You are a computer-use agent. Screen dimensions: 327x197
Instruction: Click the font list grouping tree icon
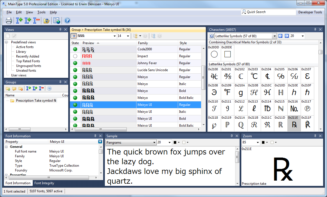[x=135, y=36]
